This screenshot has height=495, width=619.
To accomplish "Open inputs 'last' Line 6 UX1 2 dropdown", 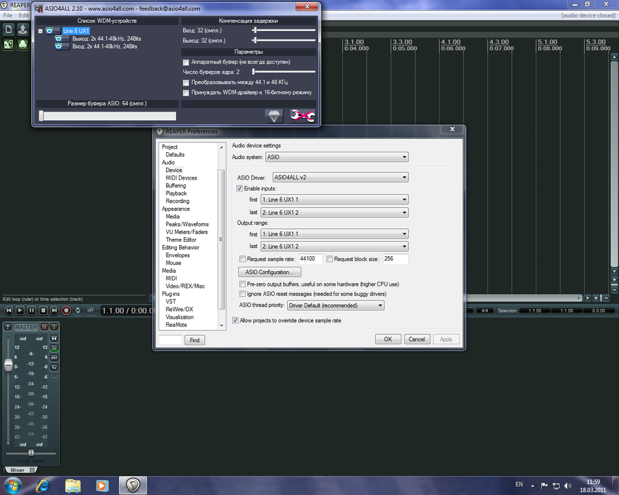I will click(x=334, y=212).
